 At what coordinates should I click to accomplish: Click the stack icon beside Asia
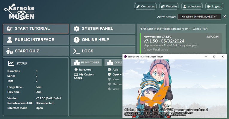click(x=109, y=70)
